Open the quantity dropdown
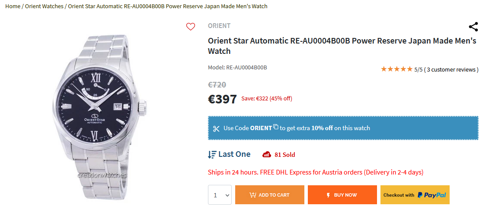The image size is (492, 212). click(220, 195)
